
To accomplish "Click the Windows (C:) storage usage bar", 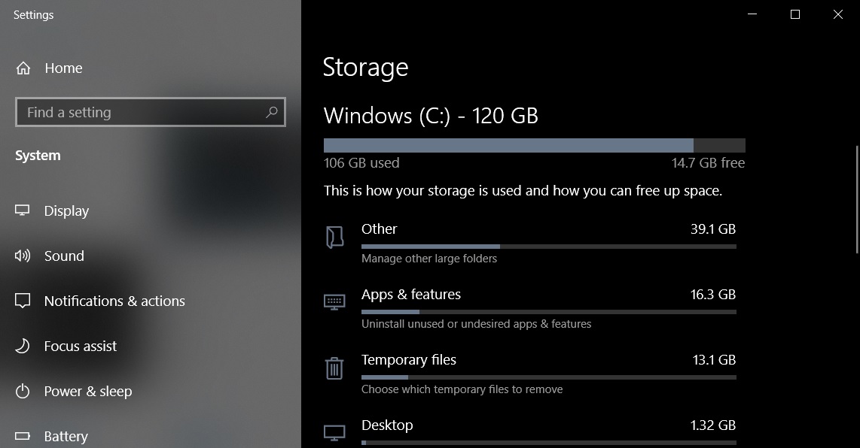I will tap(534, 144).
